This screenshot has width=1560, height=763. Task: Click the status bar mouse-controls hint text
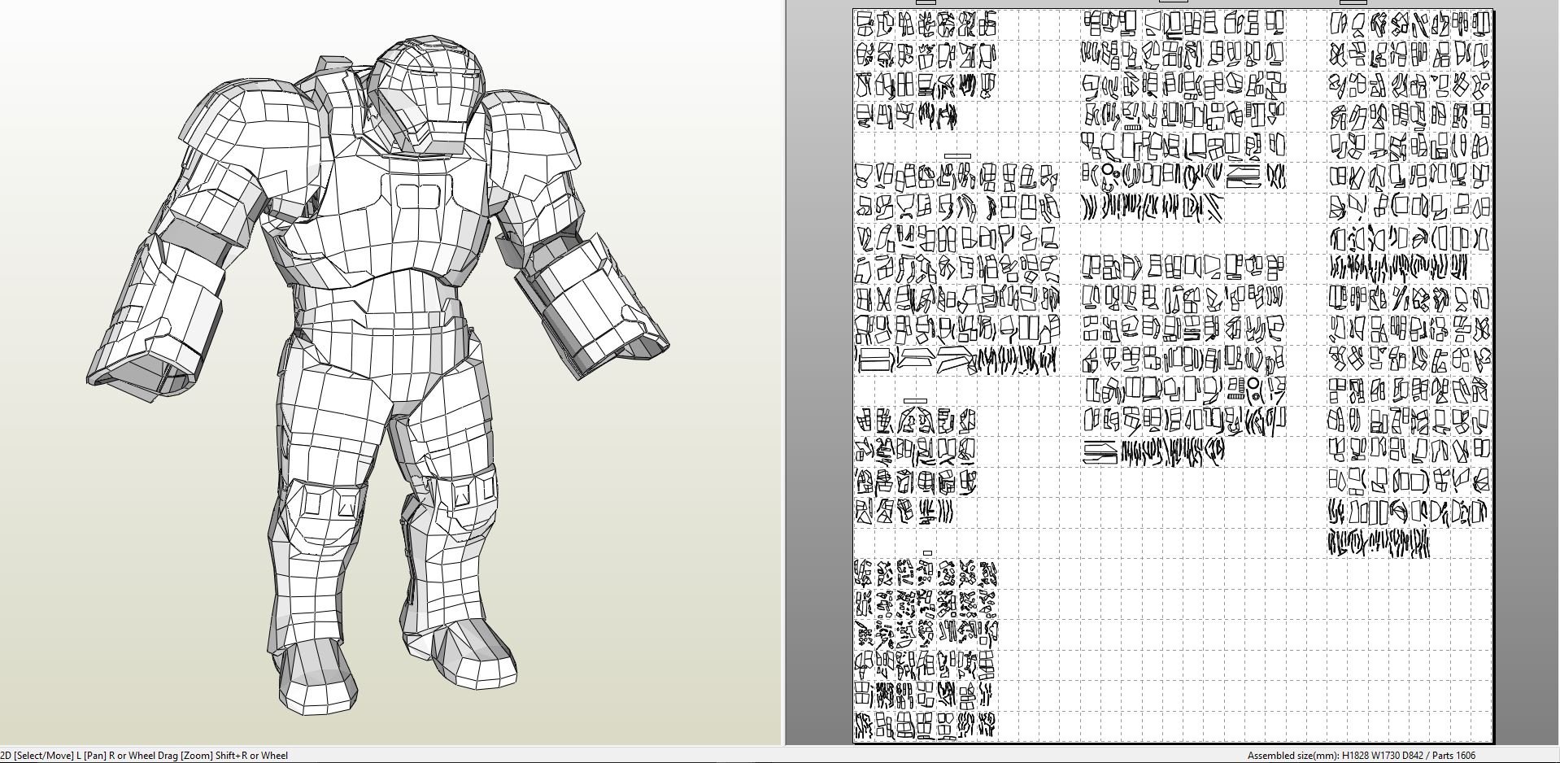coord(145,756)
